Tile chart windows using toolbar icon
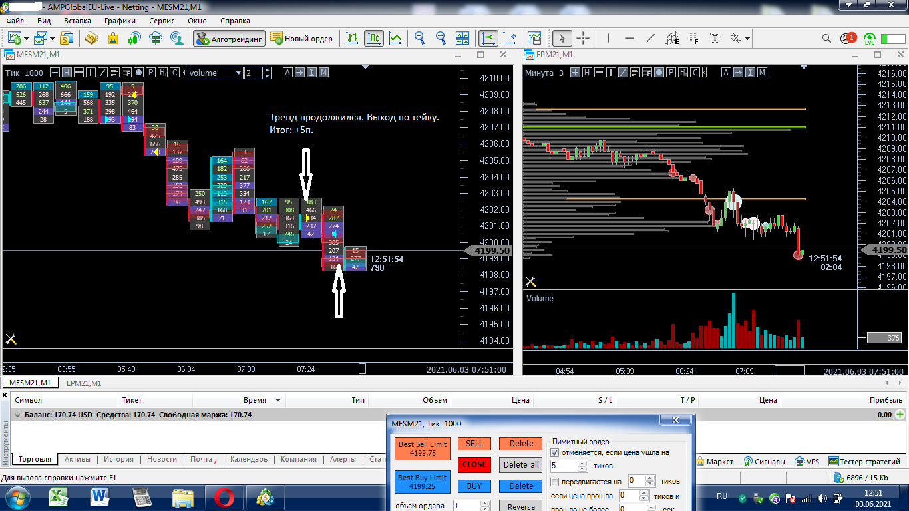The width and height of the screenshot is (909, 511). [x=464, y=38]
